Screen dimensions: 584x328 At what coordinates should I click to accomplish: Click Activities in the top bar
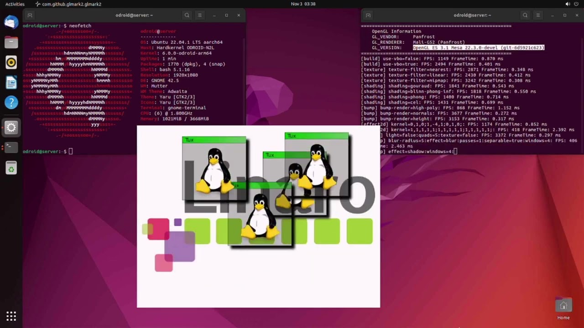coord(15,4)
